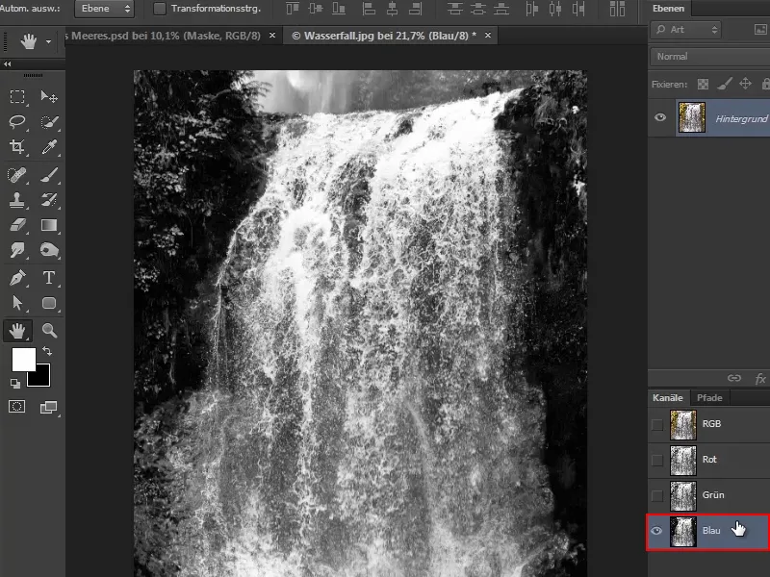Select the Smudge tool
Screen dimensions: 770x577
point(17,250)
